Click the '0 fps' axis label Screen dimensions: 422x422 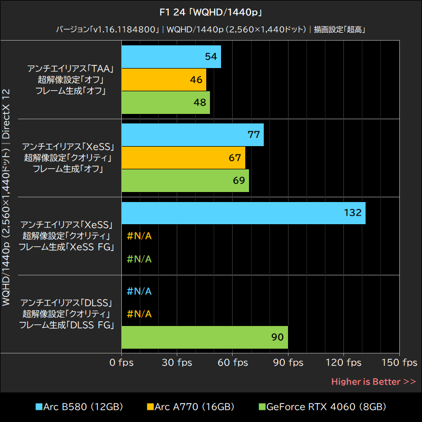pyautogui.click(x=121, y=362)
